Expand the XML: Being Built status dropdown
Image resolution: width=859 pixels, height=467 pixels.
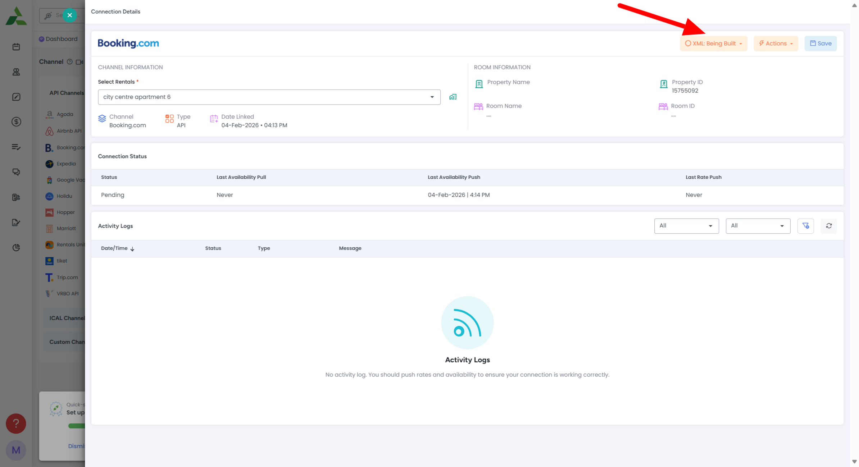713,44
